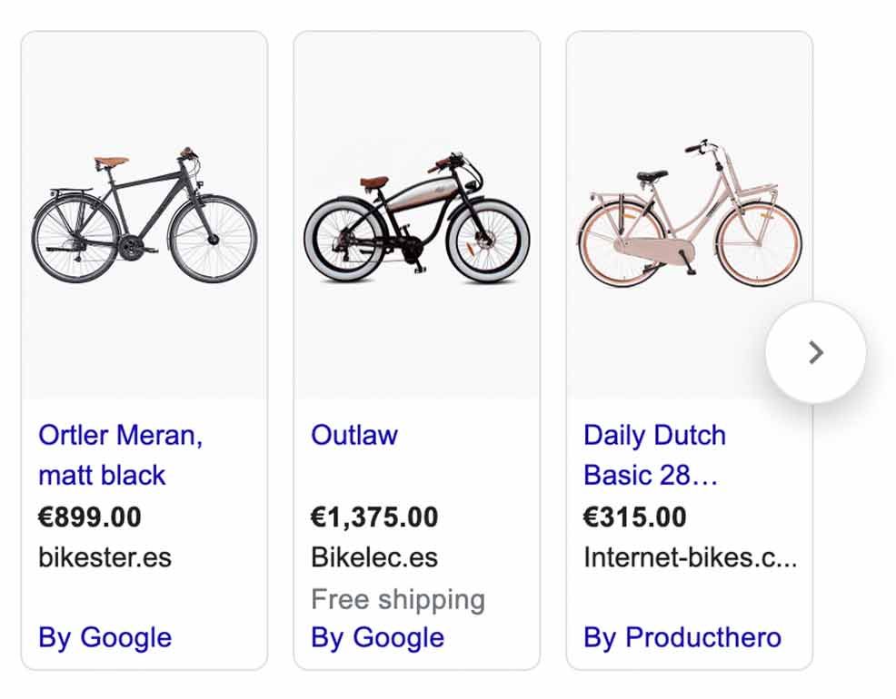Visit the Internet-bikes merchant link
The width and height of the screenshot is (896, 699).
691,558
